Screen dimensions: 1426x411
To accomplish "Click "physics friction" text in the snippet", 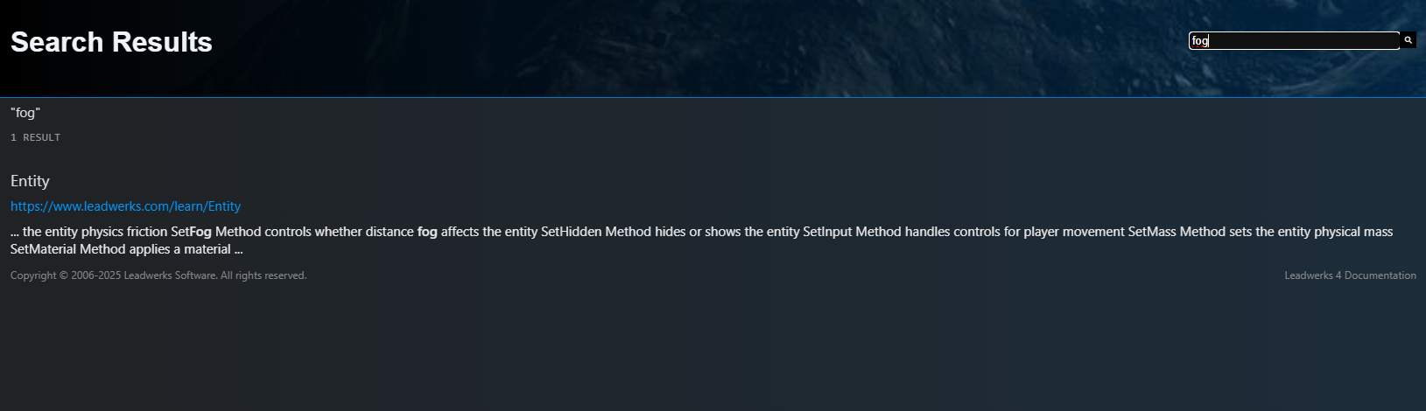I will tap(124, 232).
